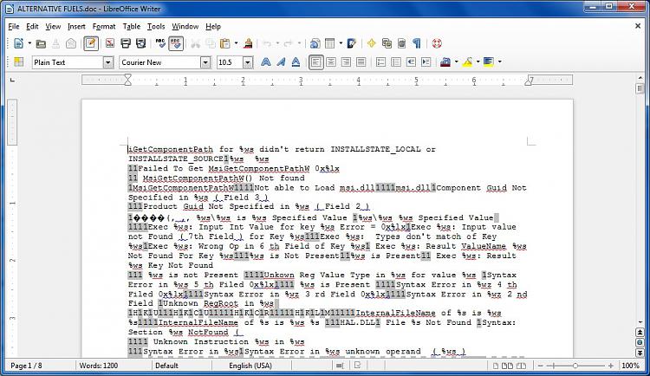Print the file directly
Viewport: 650px width, 376px height.
tap(125, 43)
